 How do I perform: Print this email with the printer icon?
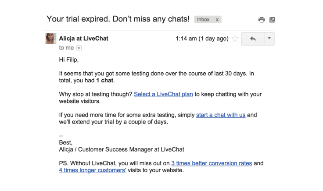click(262, 20)
